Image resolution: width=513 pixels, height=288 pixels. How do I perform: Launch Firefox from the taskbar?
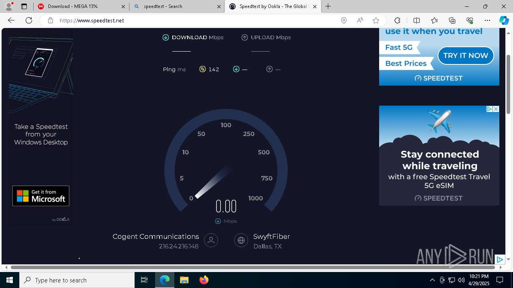click(204, 280)
